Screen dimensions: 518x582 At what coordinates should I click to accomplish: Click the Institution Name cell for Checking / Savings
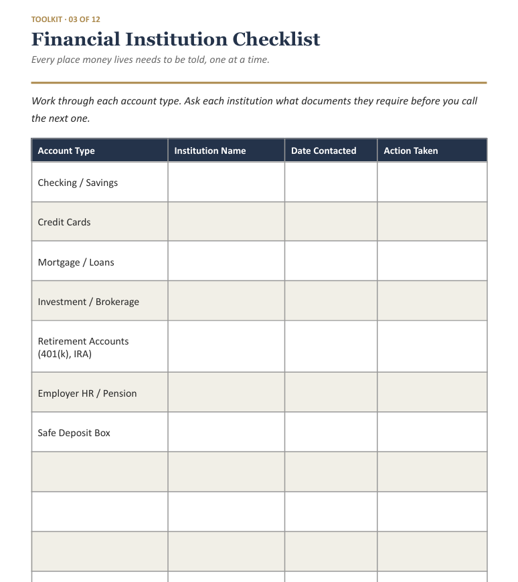coord(226,182)
